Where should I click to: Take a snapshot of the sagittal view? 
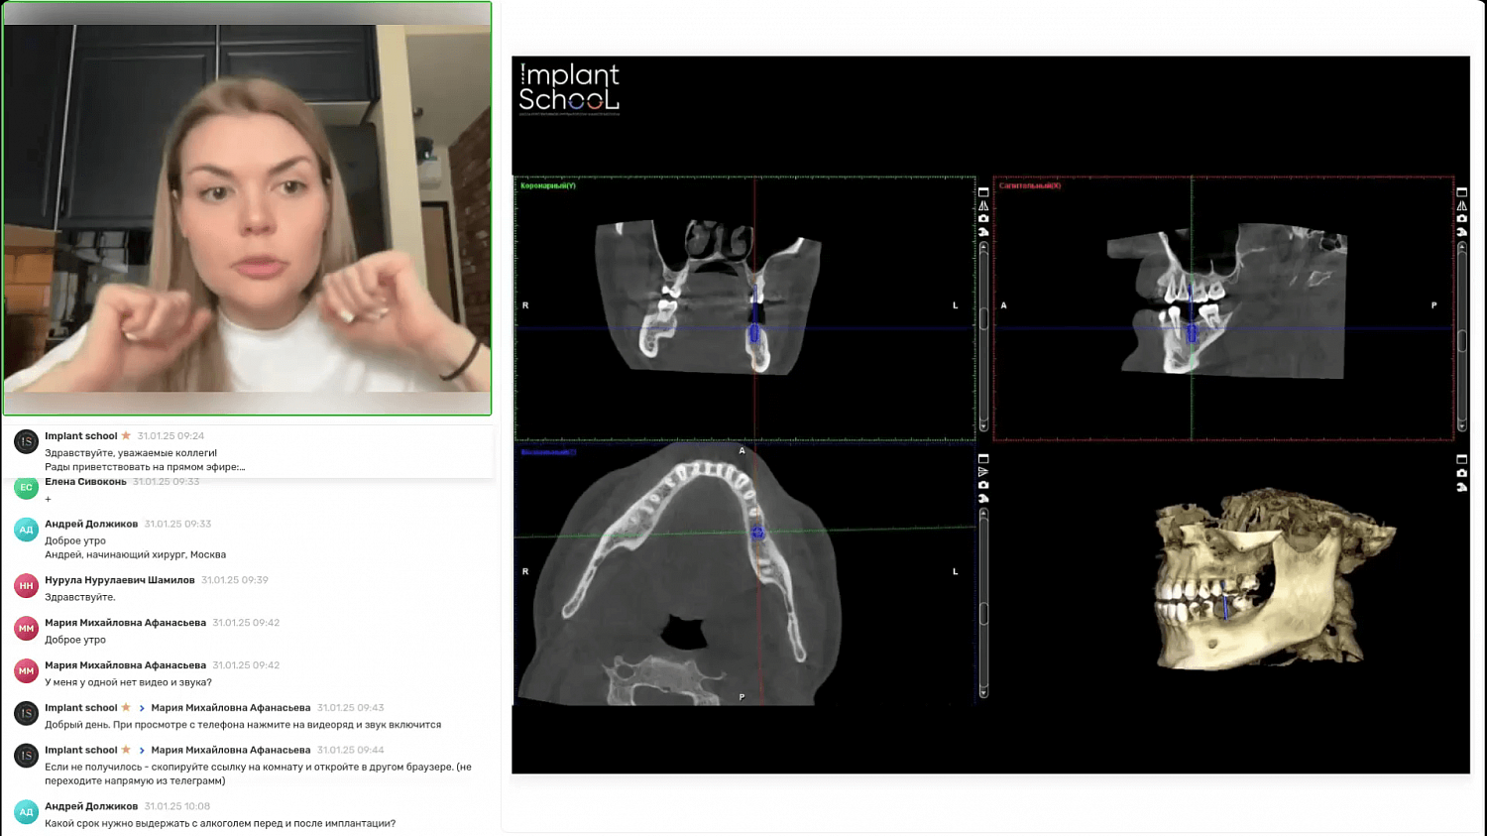pos(1461,219)
